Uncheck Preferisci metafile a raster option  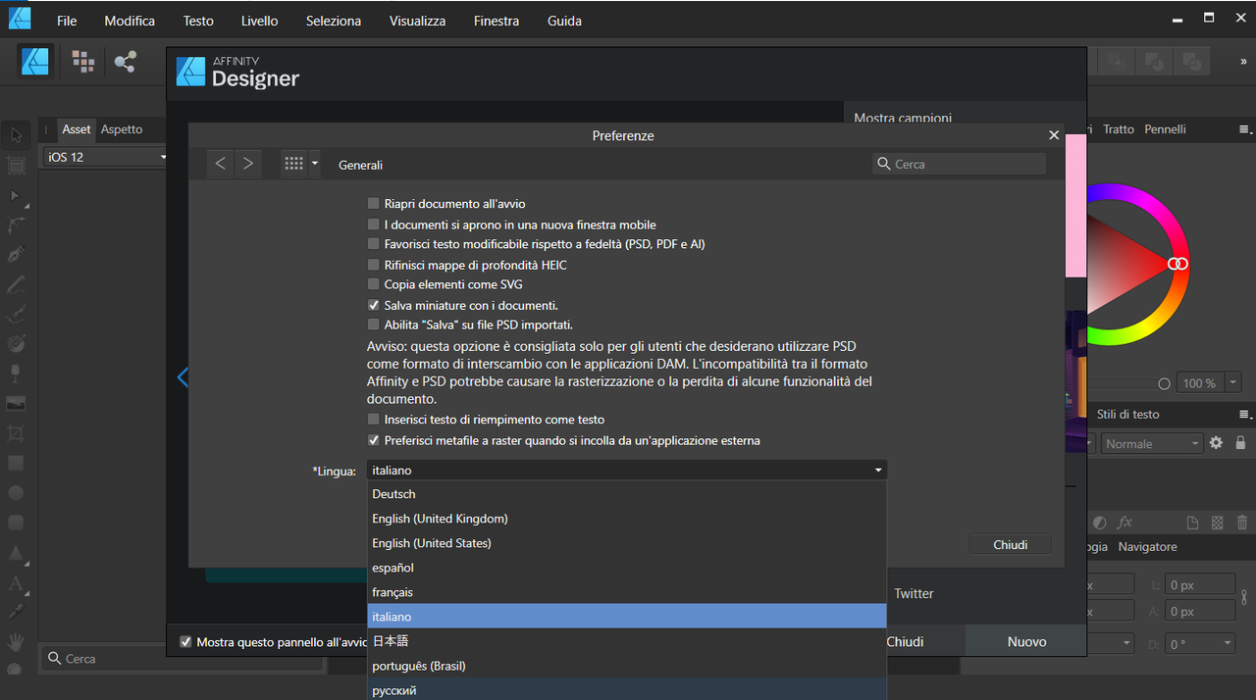373,440
